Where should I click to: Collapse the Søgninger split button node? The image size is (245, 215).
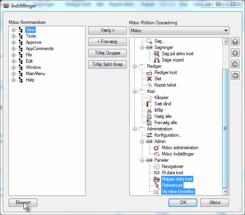tap(142, 47)
